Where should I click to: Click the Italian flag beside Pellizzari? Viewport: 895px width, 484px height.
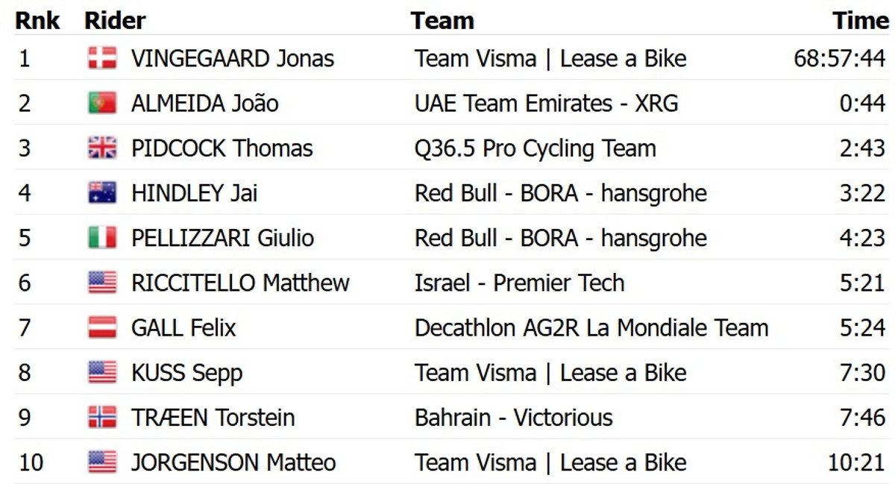102,238
